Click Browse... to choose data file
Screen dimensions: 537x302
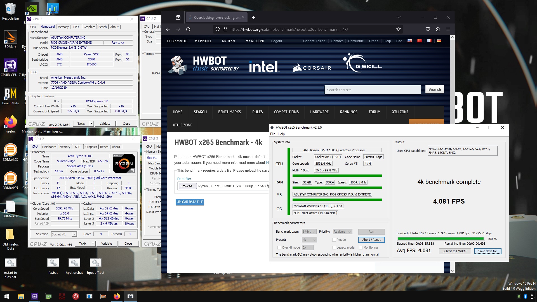point(188,186)
